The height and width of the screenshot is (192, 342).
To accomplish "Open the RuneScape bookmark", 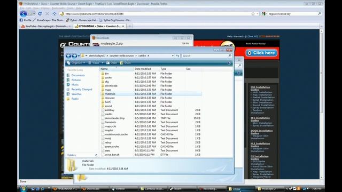I will pyautogui.click(x=49, y=20).
